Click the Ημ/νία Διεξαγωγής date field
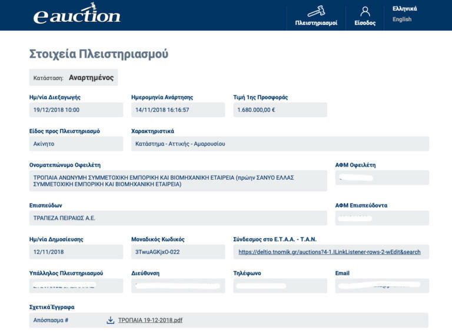Image resolution: width=452 pixels, height=336 pixels. click(x=76, y=110)
